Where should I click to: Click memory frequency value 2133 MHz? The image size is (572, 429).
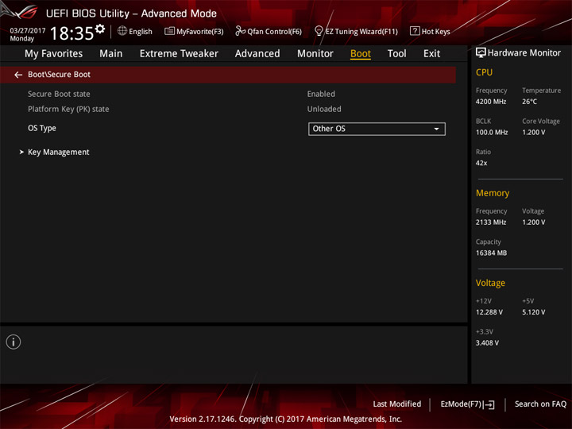[x=491, y=222]
